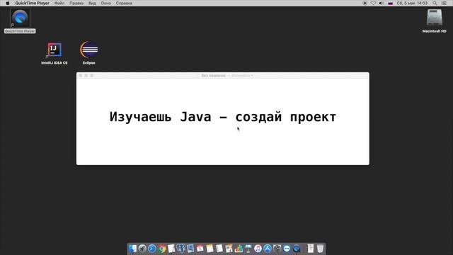Viewport: 453px width, 255px height.
Task: Open Pages from the Dock
Action: pyautogui.click(x=229, y=249)
